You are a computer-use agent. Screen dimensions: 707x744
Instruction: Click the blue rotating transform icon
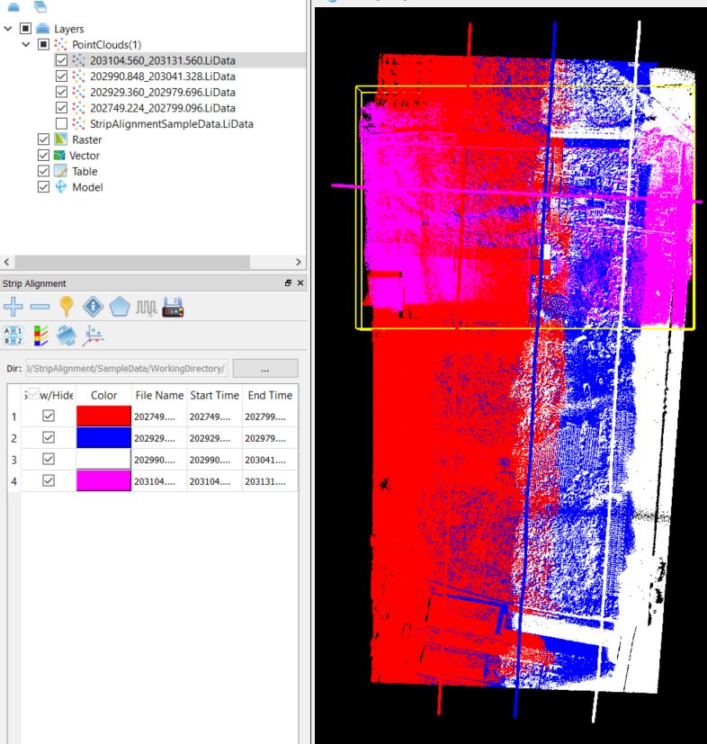click(67, 336)
